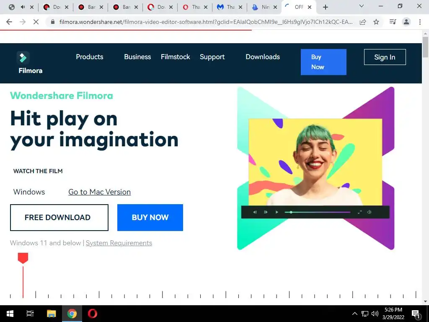The width and height of the screenshot is (429, 322).
Task: Click the frame-step icon in hero player
Action: click(x=265, y=212)
